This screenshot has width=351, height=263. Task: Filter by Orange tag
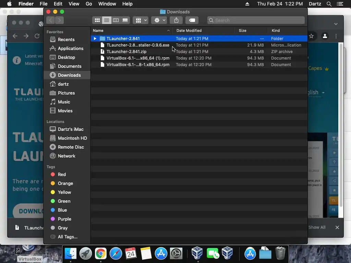pos(67,184)
